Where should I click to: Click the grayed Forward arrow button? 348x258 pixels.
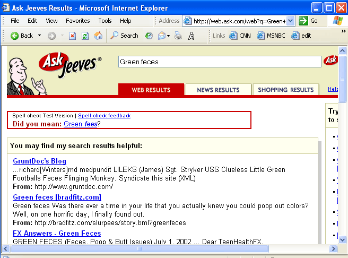coord(51,36)
